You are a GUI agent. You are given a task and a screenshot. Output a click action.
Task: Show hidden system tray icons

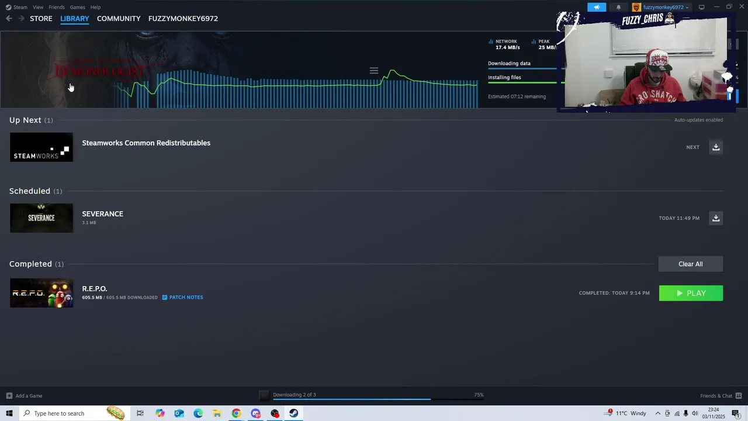657,413
